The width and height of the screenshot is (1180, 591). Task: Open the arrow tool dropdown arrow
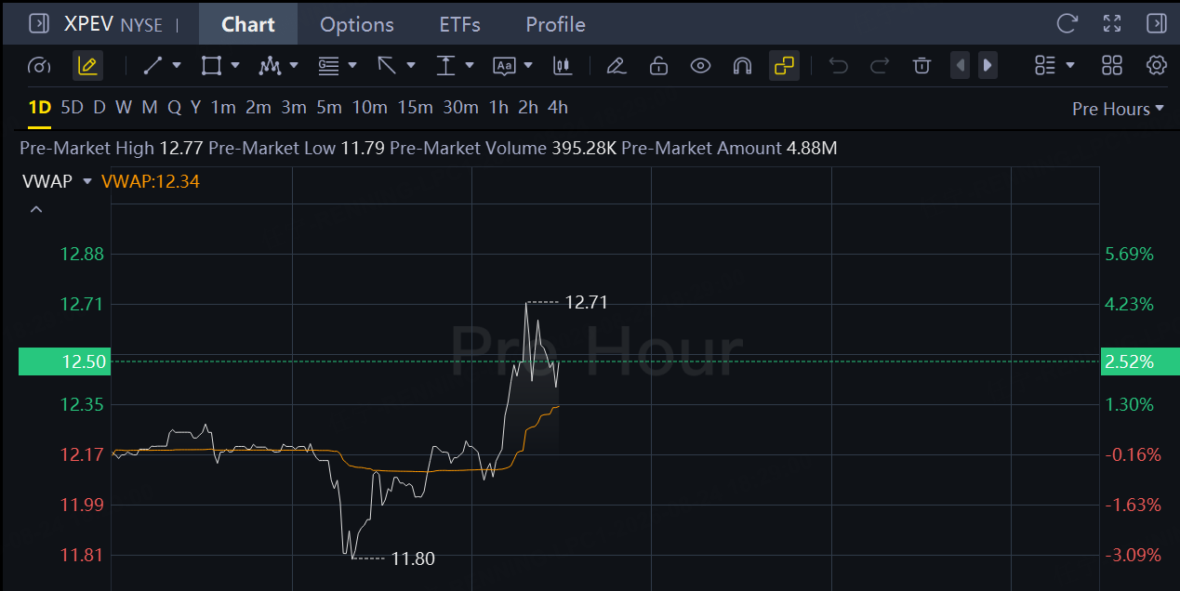(x=411, y=65)
